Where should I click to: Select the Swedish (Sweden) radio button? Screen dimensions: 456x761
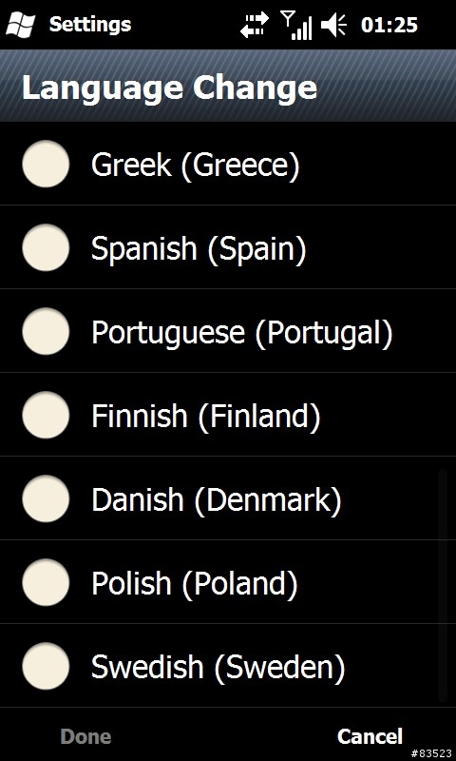pos(46,666)
